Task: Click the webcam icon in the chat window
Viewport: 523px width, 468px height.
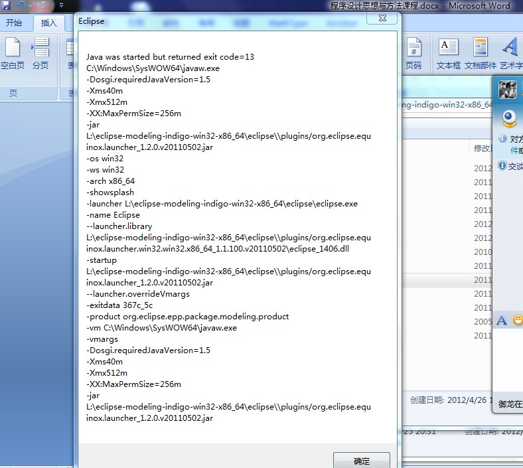Action: [x=509, y=119]
